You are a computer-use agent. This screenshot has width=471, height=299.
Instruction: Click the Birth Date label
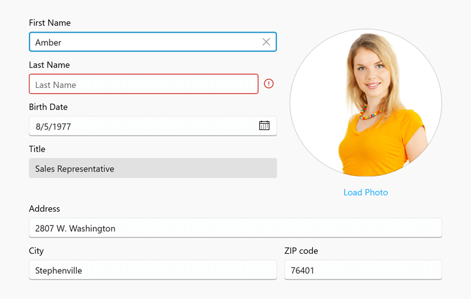(x=48, y=107)
